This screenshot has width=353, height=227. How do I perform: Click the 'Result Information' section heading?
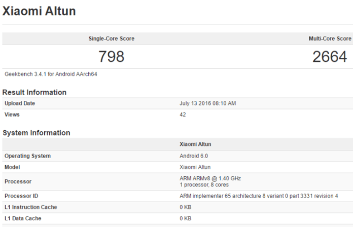coord(34,92)
